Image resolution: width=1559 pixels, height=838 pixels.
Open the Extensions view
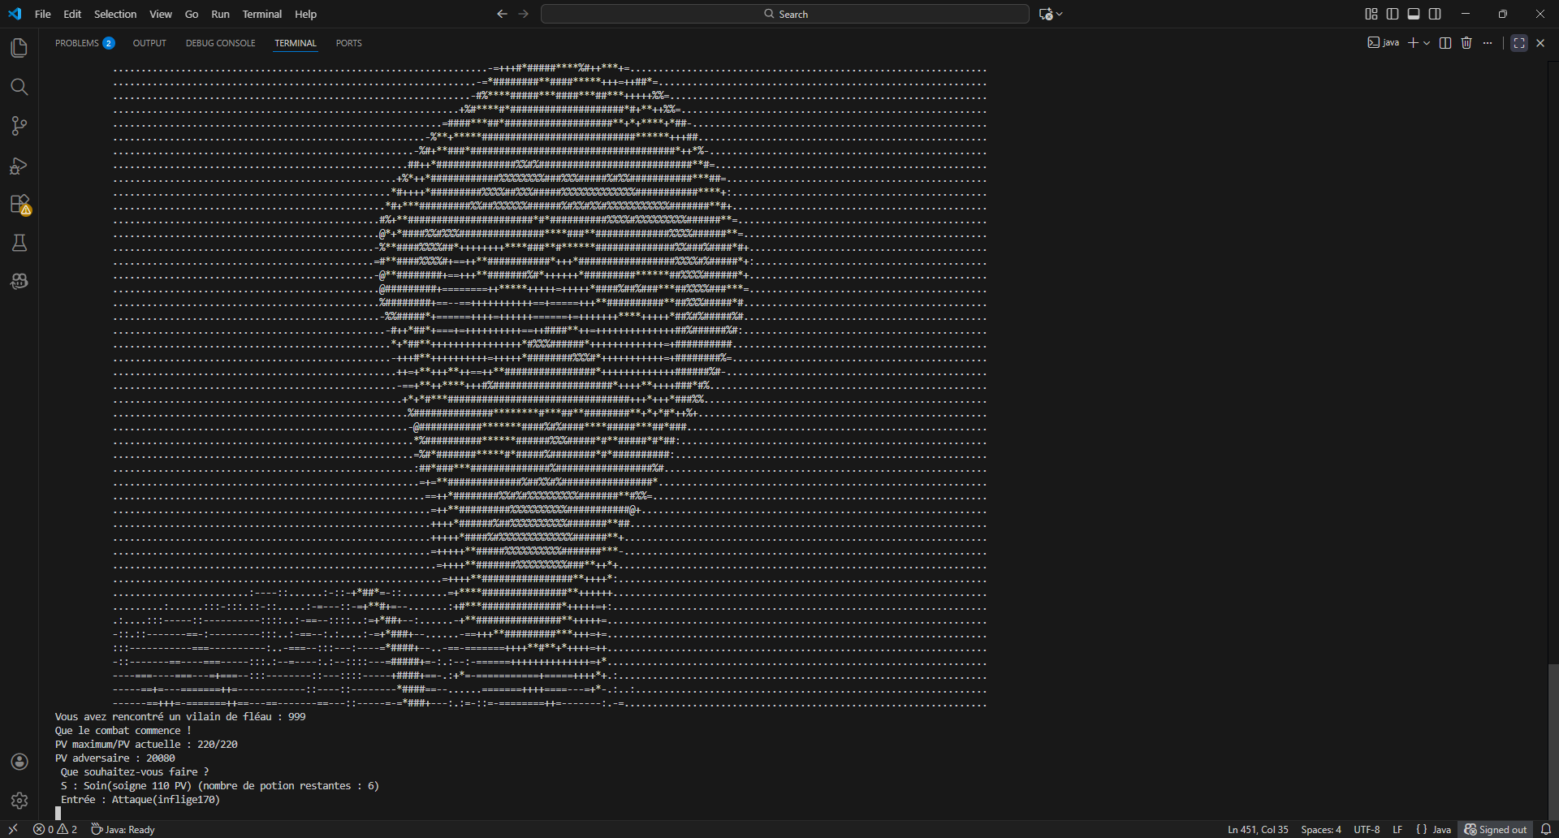click(x=19, y=204)
